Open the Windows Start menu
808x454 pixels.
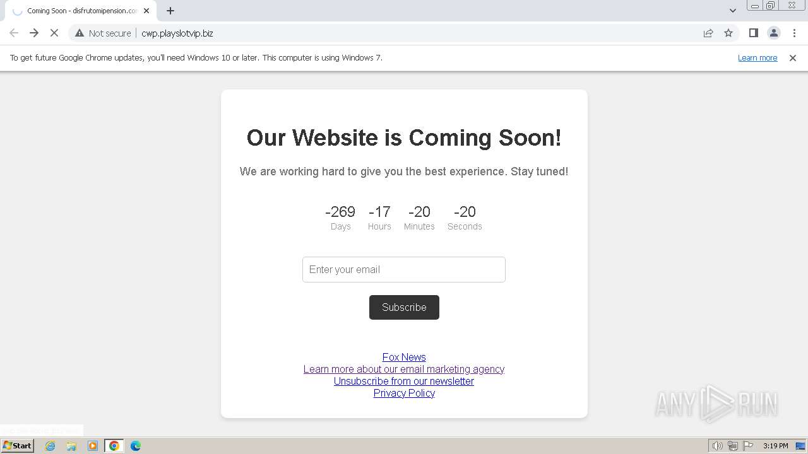pos(17,445)
